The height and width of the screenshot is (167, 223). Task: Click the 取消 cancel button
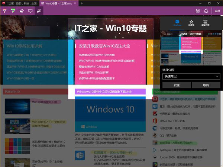pos(206,85)
